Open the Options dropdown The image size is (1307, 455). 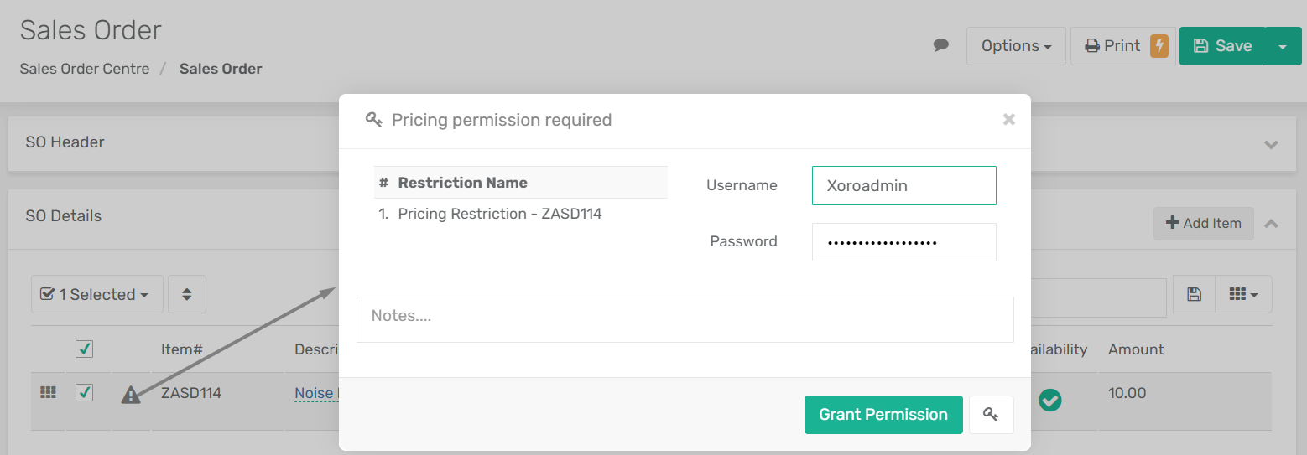1016,46
